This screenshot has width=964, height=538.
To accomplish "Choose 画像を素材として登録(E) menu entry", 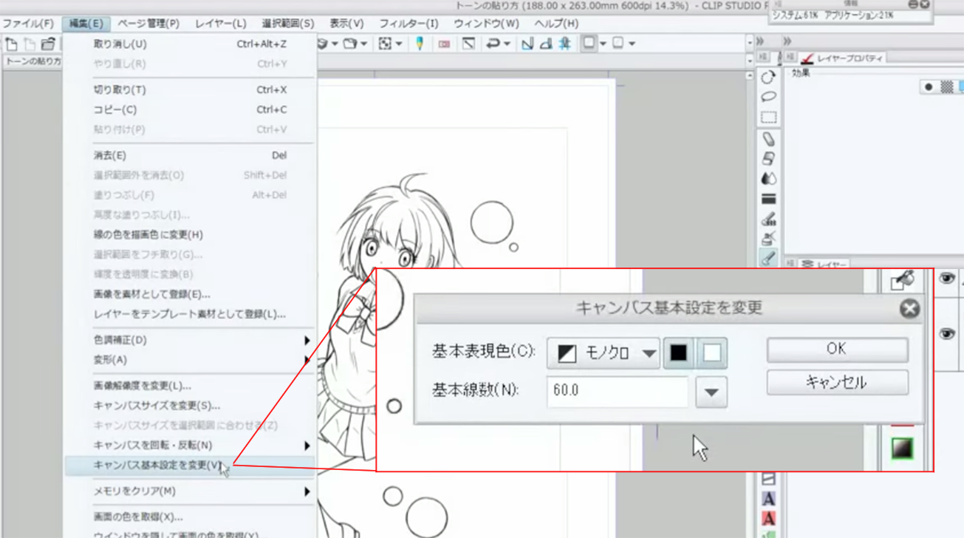I will coord(190,294).
